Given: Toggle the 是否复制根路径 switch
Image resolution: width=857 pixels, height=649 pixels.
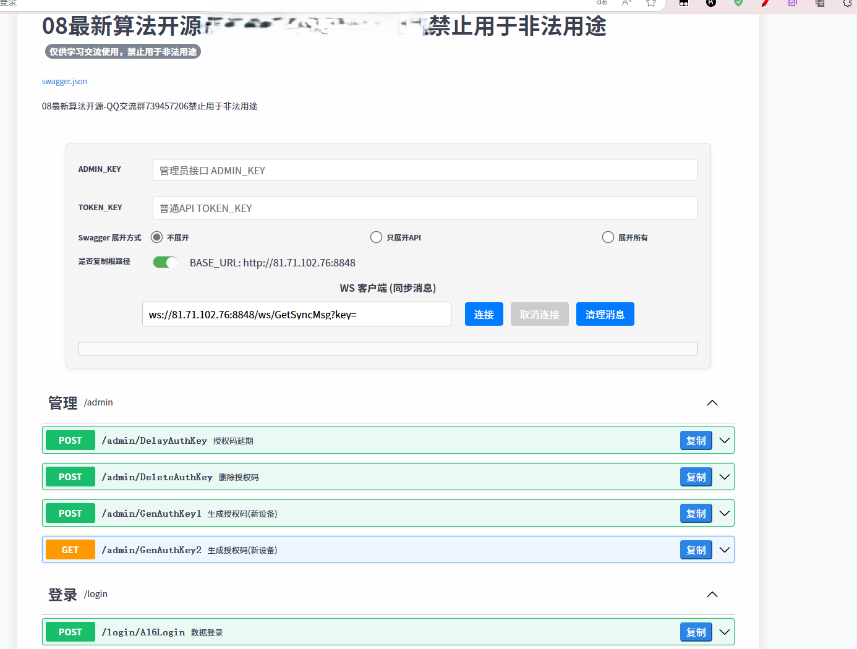Looking at the screenshot, I should [x=165, y=263].
